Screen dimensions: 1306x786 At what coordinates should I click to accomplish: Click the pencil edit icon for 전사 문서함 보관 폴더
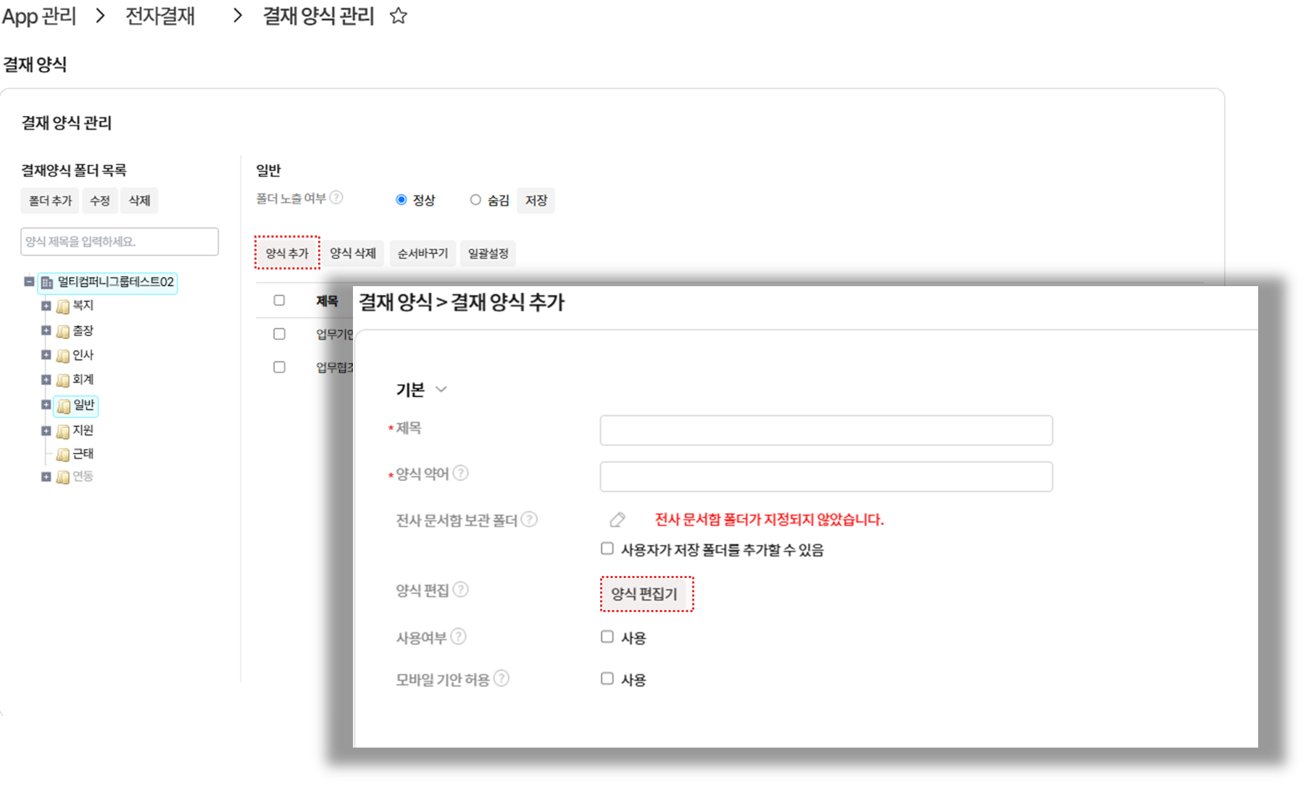[617, 519]
